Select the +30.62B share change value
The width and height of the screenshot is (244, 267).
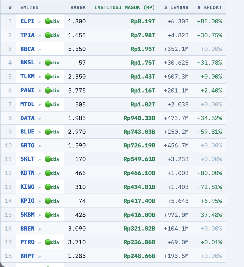(176, 63)
